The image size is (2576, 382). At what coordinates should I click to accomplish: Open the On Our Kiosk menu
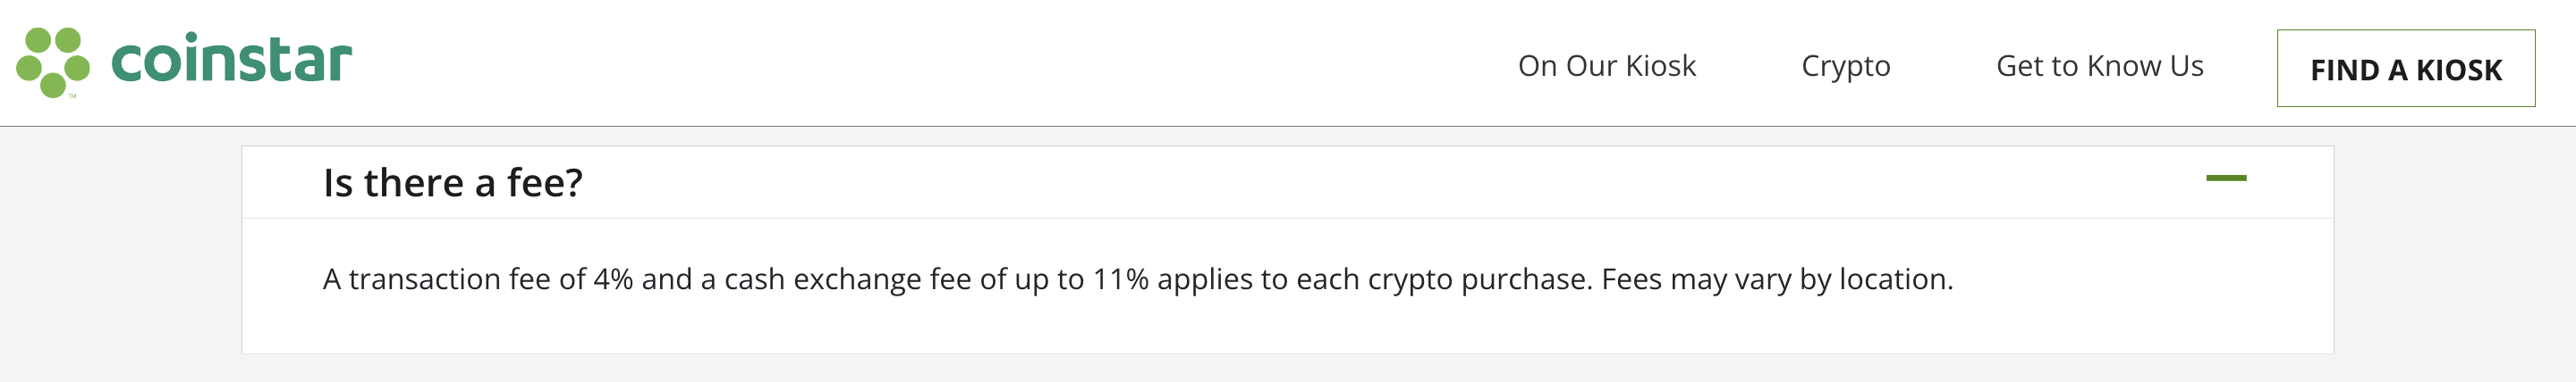1606,66
